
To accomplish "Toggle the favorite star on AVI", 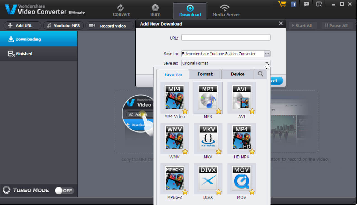I will [x=252, y=111].
